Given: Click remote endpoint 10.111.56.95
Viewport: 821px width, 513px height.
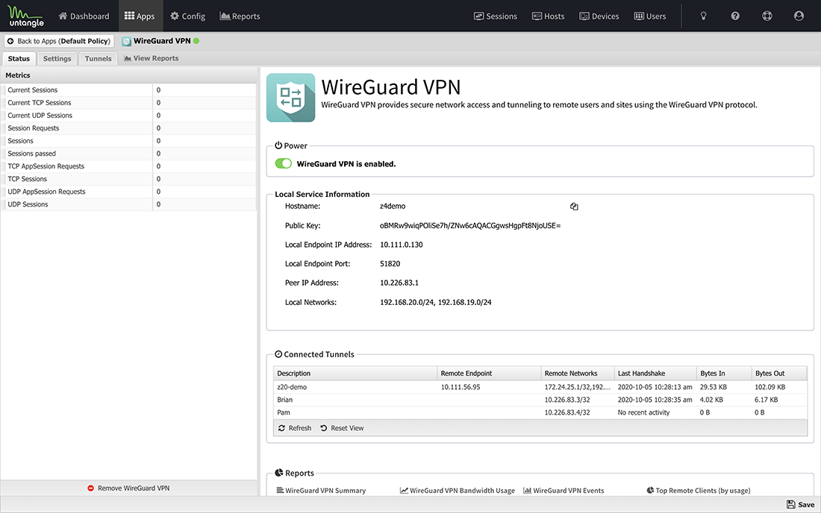Looking at the screenshot, I should coord(461,387).
